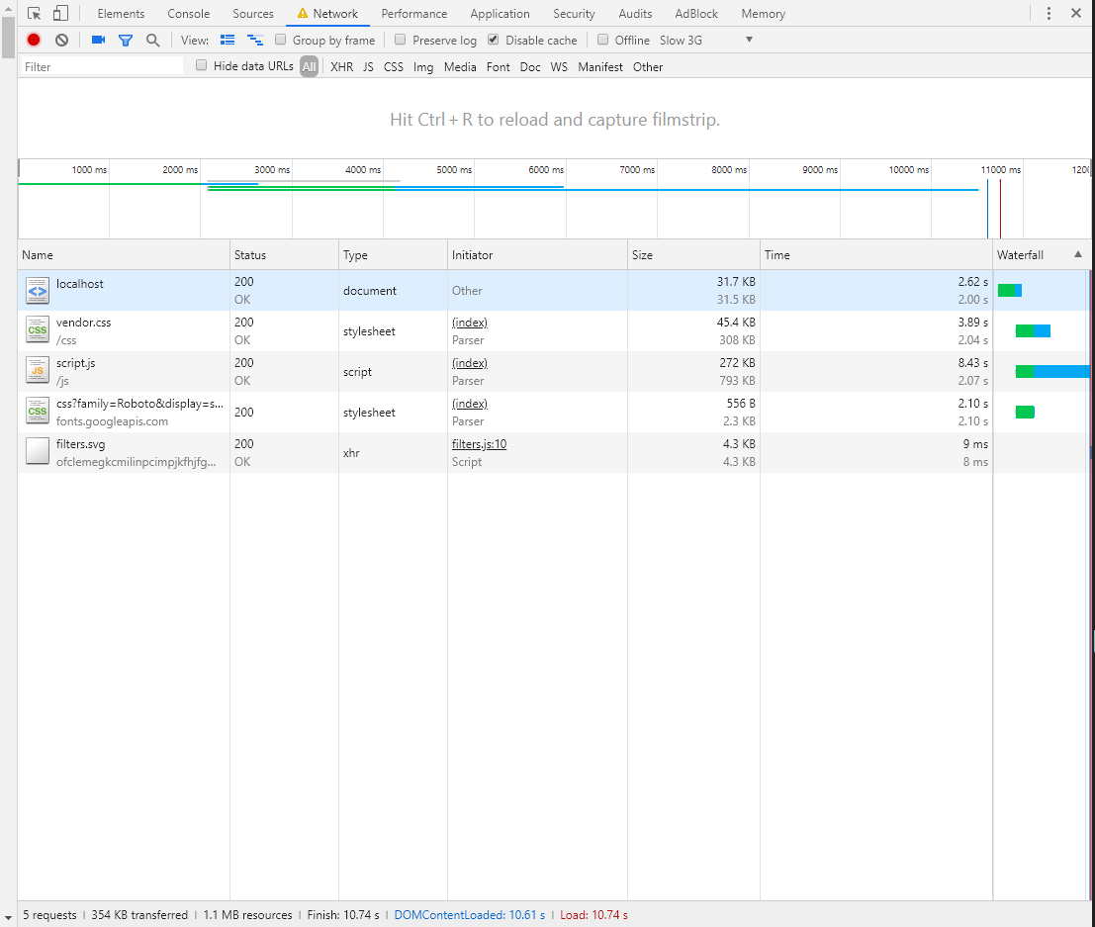
Task: Toggle large request rows view icon
Action: (x=227, y=40)
